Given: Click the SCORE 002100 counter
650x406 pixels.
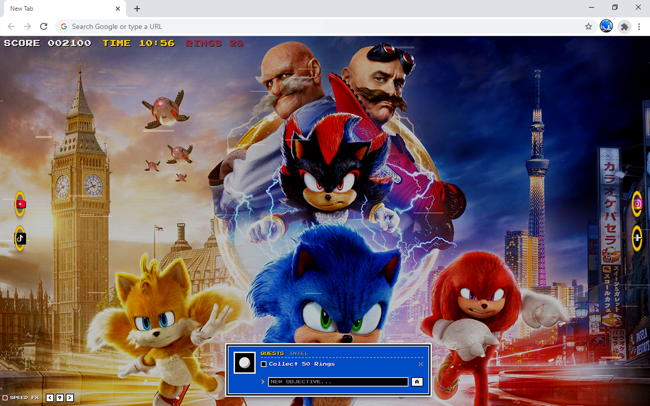Looking at the screenshot, I should (48, 44).
